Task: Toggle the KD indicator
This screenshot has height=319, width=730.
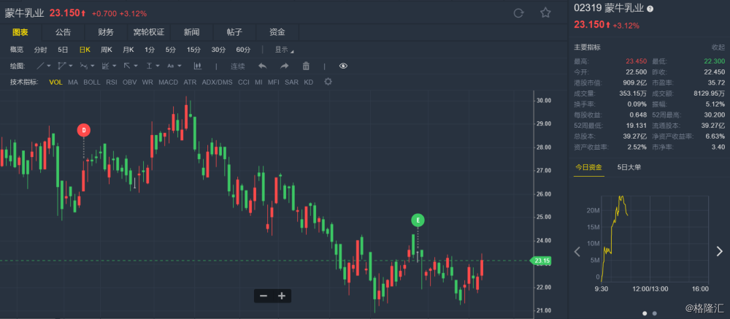Action: pos(309,82)
